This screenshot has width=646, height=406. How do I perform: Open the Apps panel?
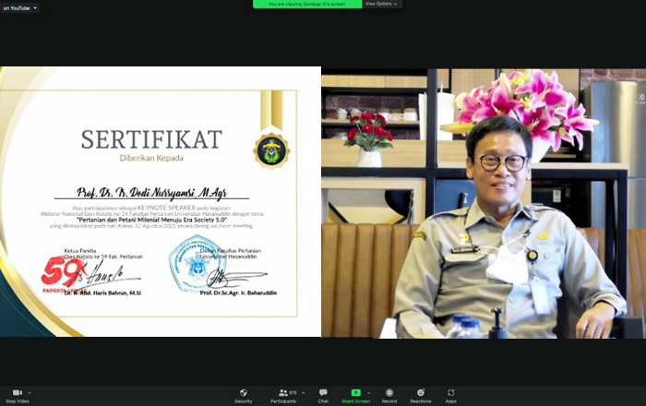click(451, 392)
